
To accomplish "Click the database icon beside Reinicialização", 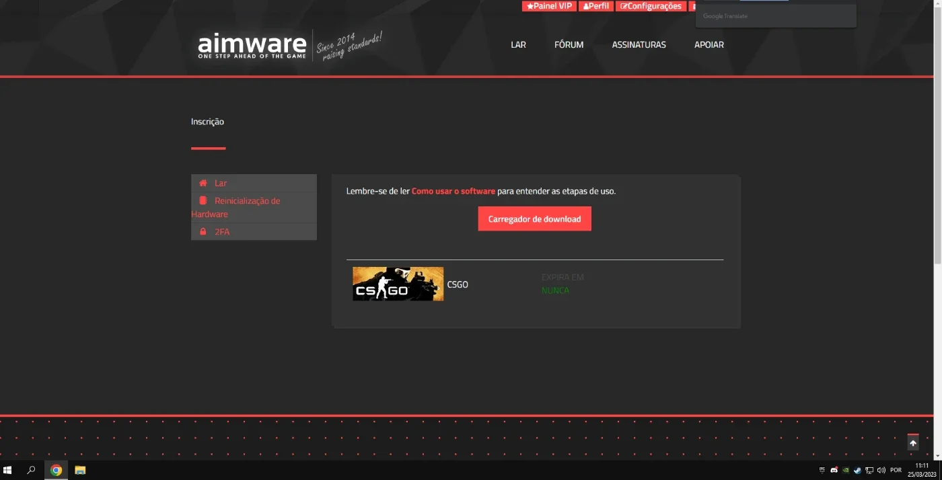I will pos(203,200).
